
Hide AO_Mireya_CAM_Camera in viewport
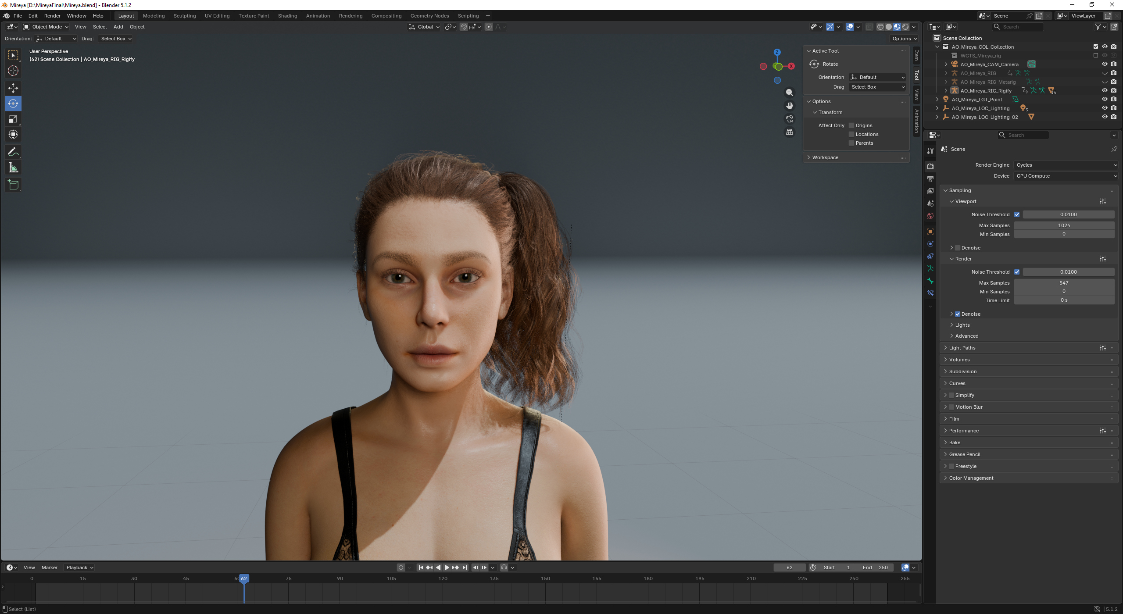click(1105, 64)
